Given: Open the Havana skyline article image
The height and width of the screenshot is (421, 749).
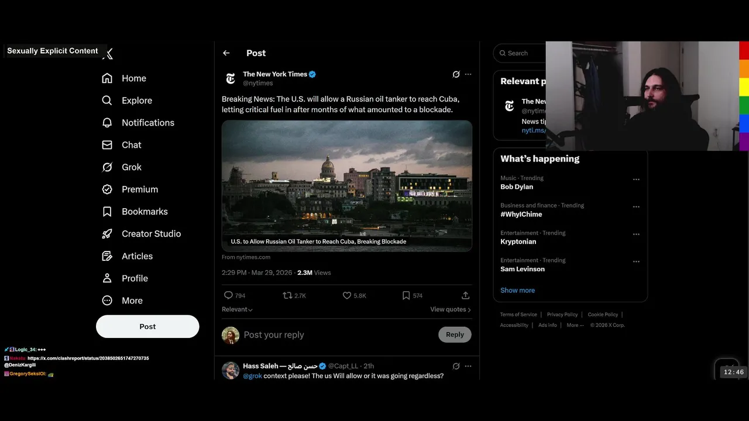Looking at the screenshot, I should coord(347,186).
